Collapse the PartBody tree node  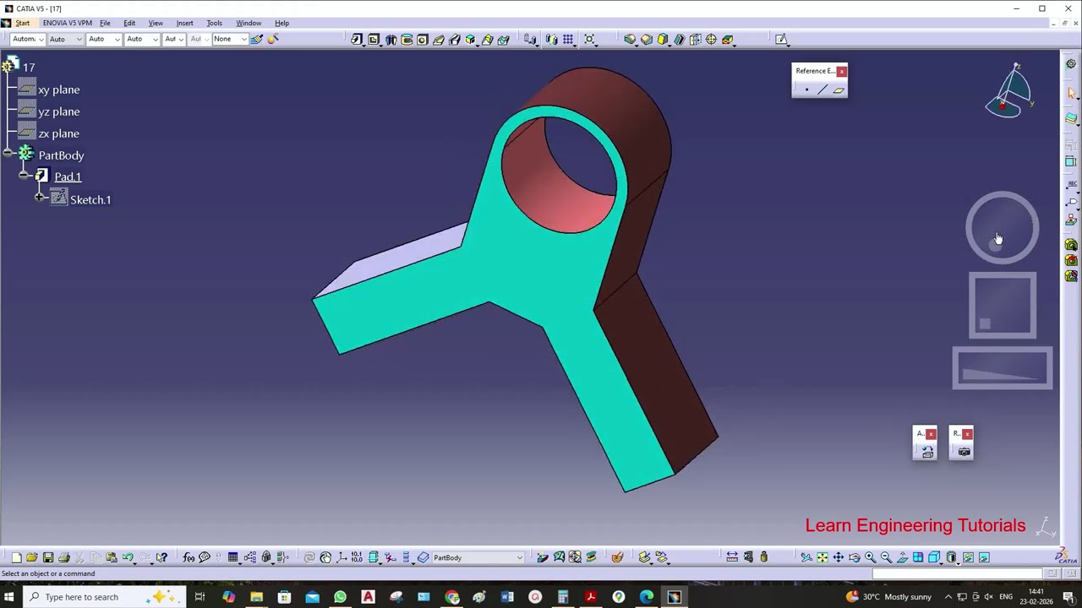tap(8, 153)
